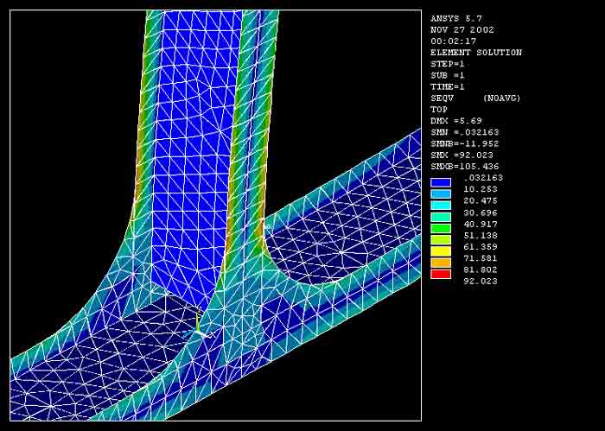605x431 pixels.
Task: Click the time stamp 00:02:17
Action: pyautogui.click(x=454, y=41)
